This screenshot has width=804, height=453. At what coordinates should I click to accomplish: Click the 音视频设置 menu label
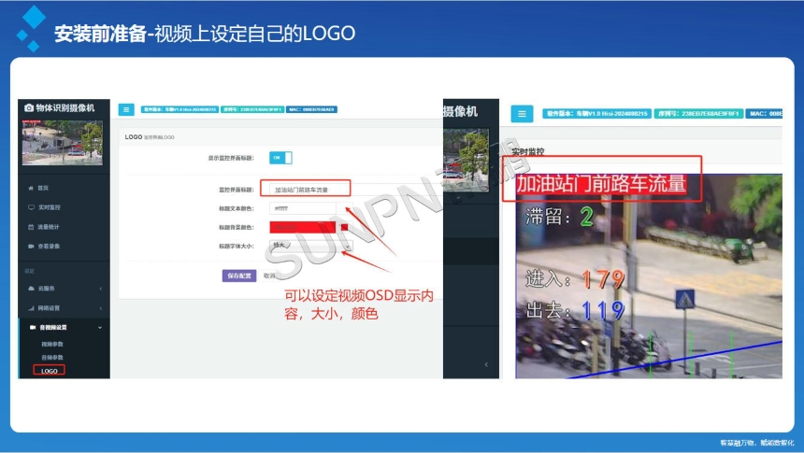[53, 328]
